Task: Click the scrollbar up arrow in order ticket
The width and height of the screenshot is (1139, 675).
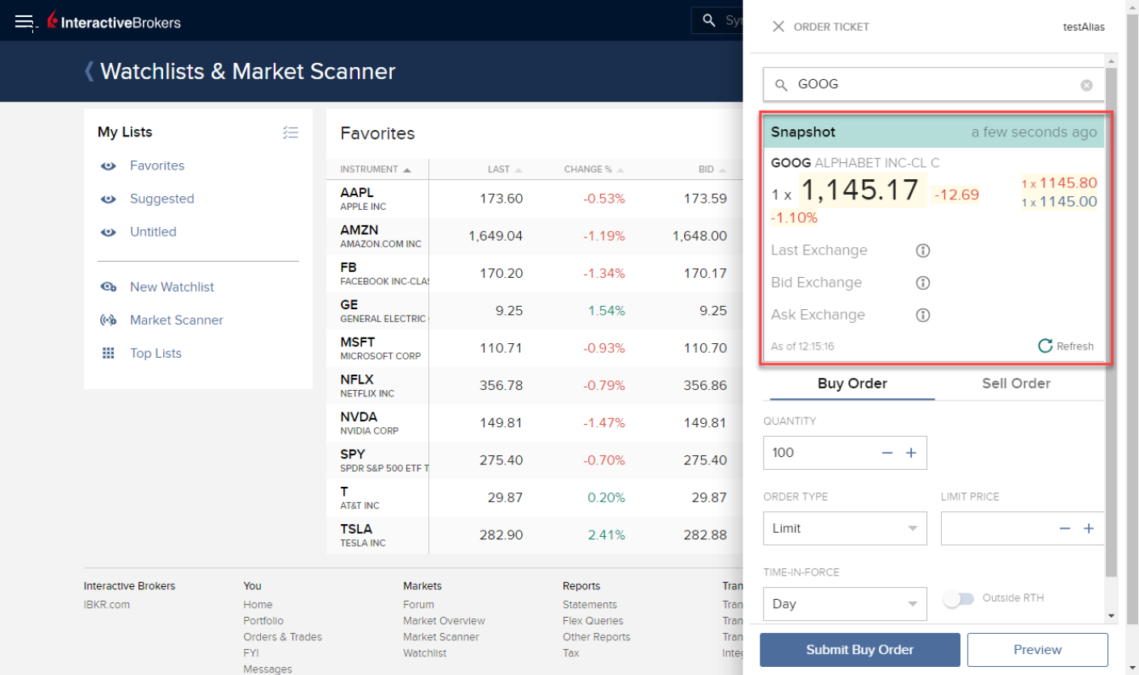Action: [x=1111, y=61]
